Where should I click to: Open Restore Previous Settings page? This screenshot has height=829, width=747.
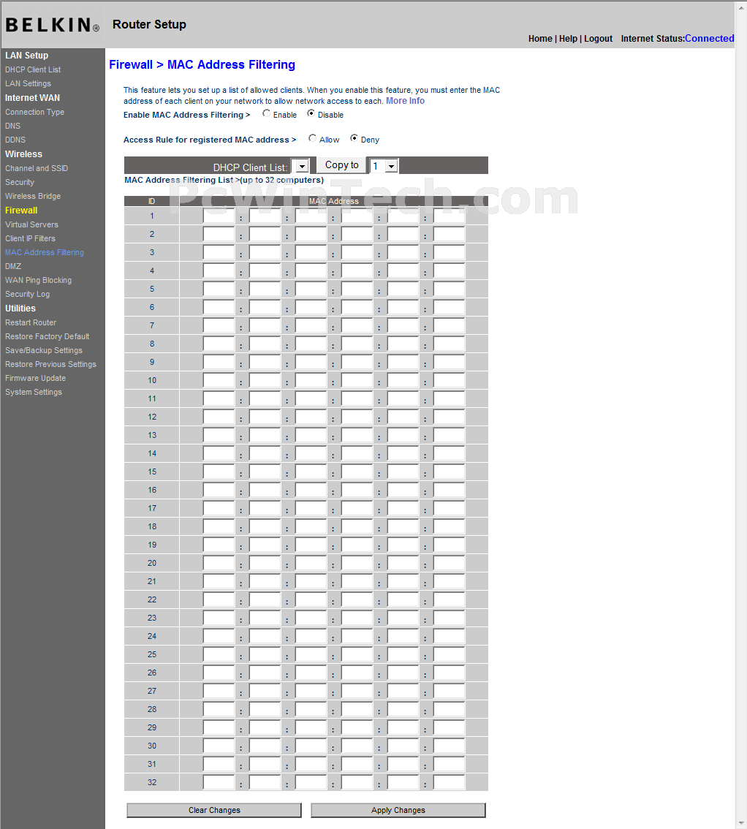coord(50,364)
